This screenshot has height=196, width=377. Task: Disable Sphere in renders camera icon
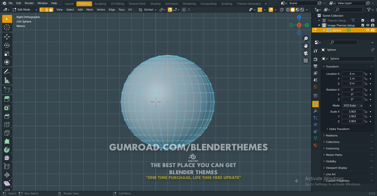coord(372,30)
